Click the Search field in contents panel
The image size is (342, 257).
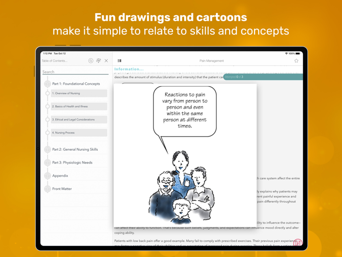pyautogui.click(x=75, y=71)
